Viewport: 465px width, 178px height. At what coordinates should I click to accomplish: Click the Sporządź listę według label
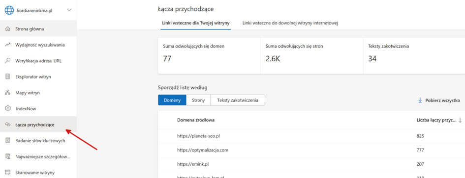(x=183, y=87)
